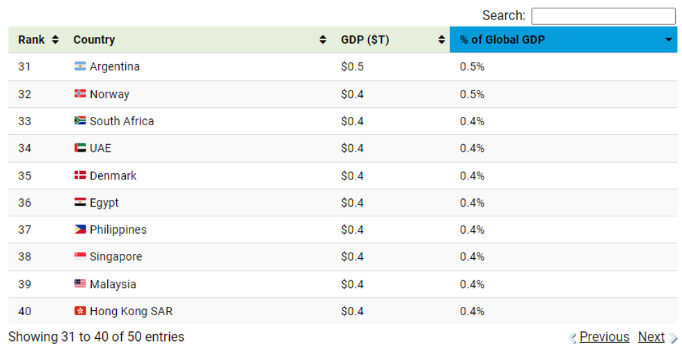Click the South Africa flag icon
682x359 pixels.
[80, 121]
